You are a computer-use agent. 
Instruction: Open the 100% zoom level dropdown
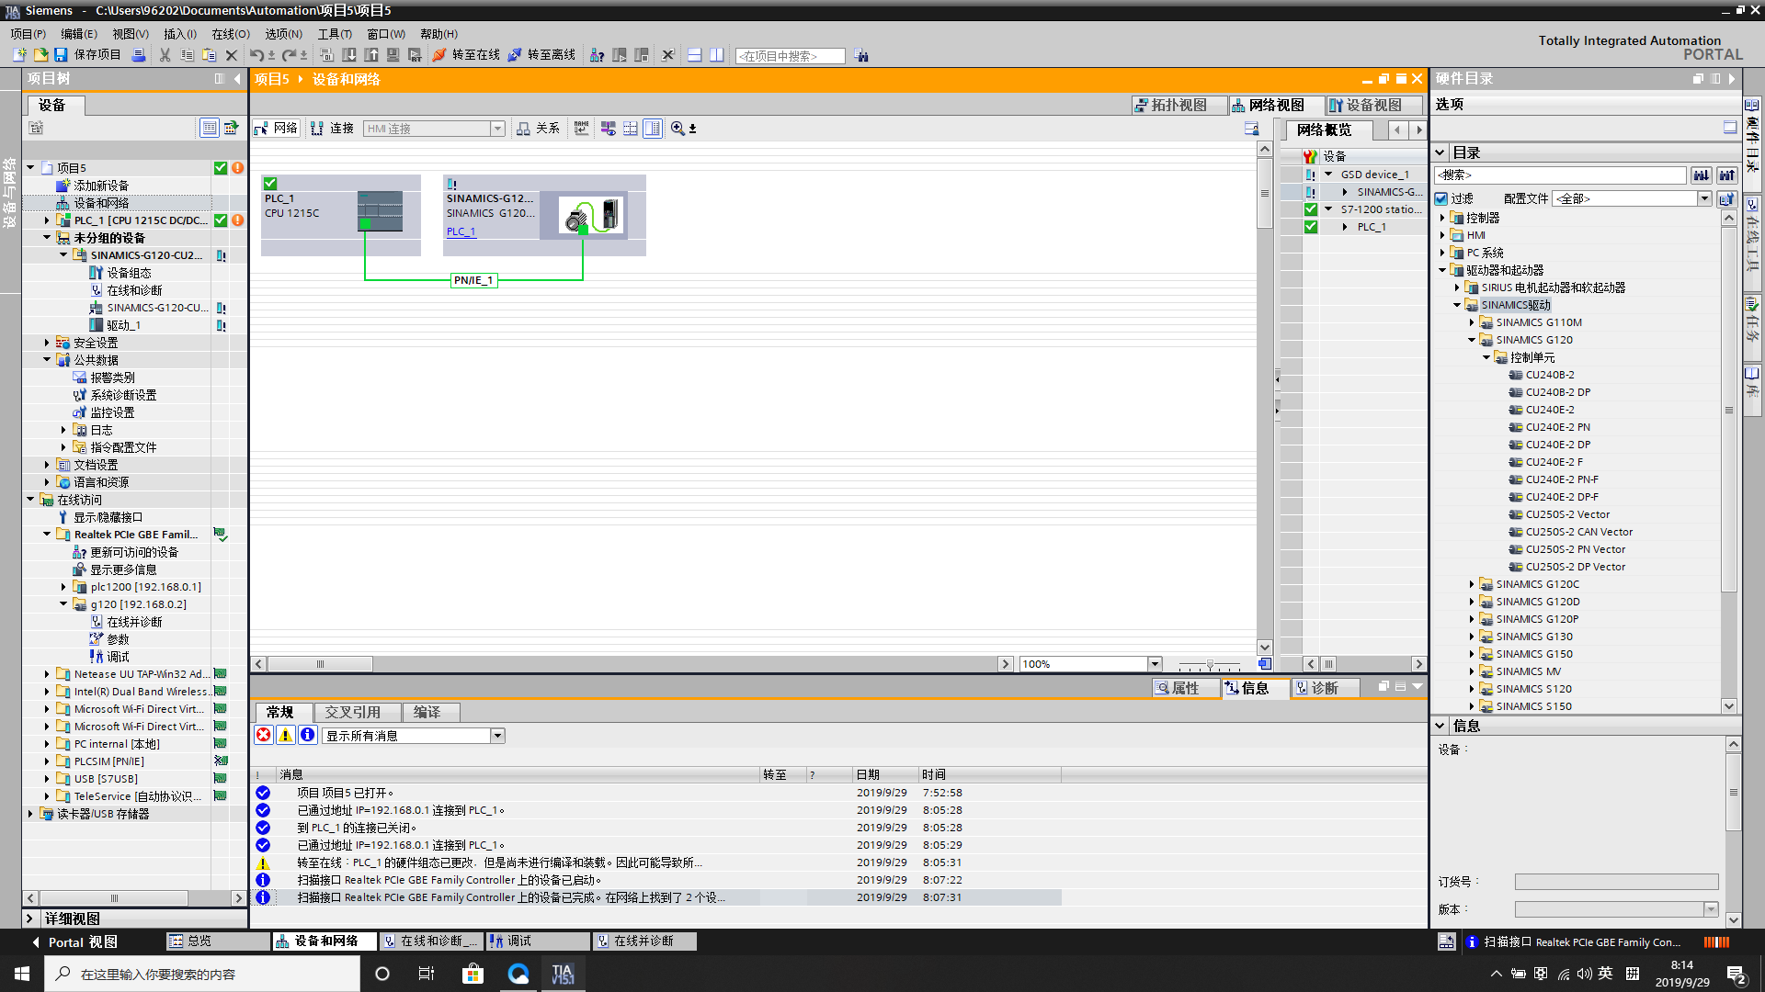(1155, 664)
